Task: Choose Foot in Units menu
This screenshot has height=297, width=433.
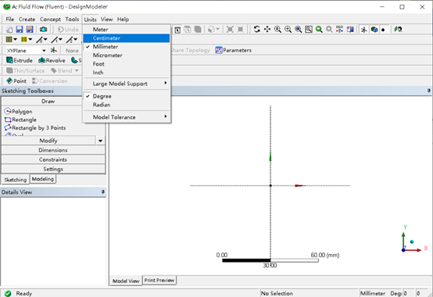Action: [127, 64]
